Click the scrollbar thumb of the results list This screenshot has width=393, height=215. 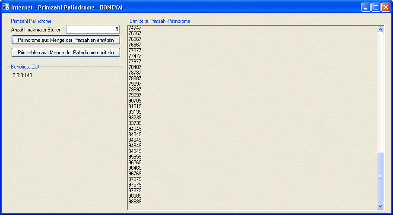(380, 177)
